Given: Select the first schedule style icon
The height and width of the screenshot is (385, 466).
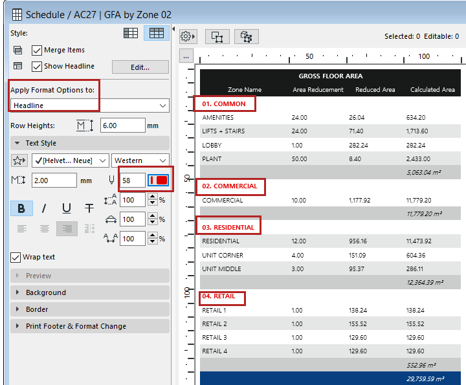Looking at the screenshot, I should 131,33.
